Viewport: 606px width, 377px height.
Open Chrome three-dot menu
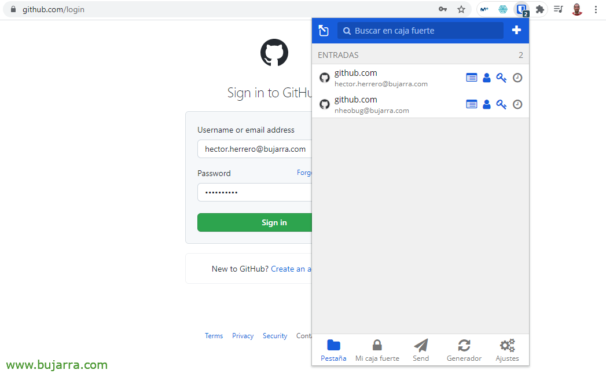point(596,9)
